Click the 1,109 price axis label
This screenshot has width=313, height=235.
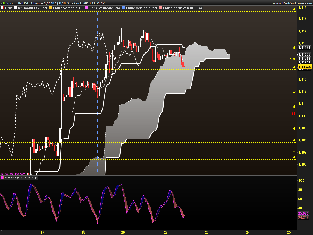303,128
